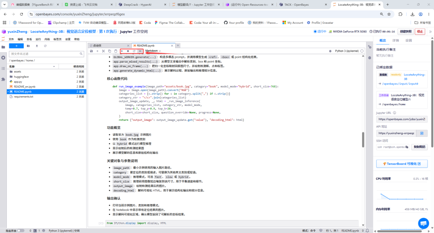This screenshot has width=434, height=233.
Task: Open the 查看 menu
Action: [29, 39]
